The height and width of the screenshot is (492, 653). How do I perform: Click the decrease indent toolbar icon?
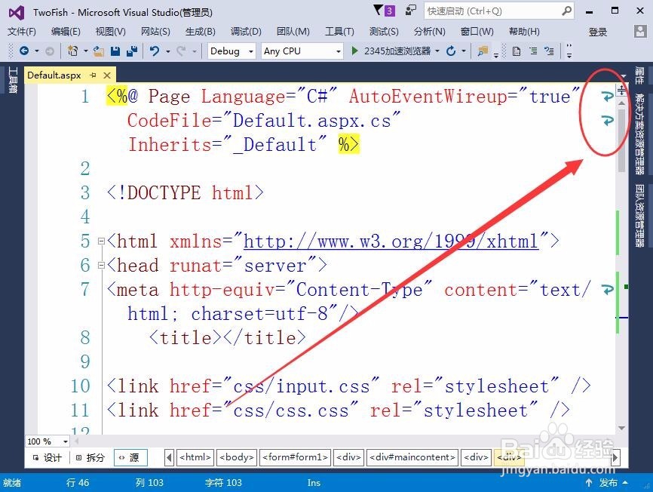(x=549, y=51)
